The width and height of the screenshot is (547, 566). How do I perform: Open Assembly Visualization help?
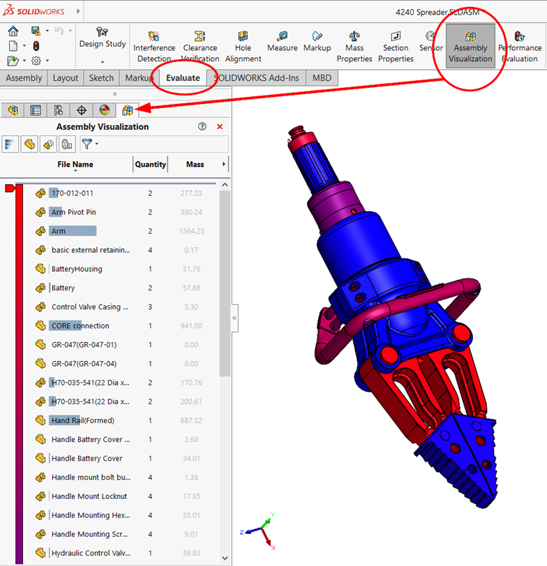(202, 126)
